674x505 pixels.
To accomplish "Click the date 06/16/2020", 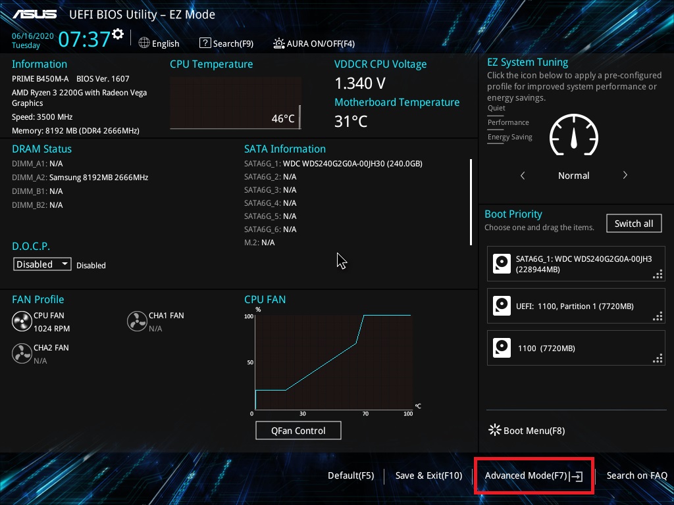I will tap(33, 36).
